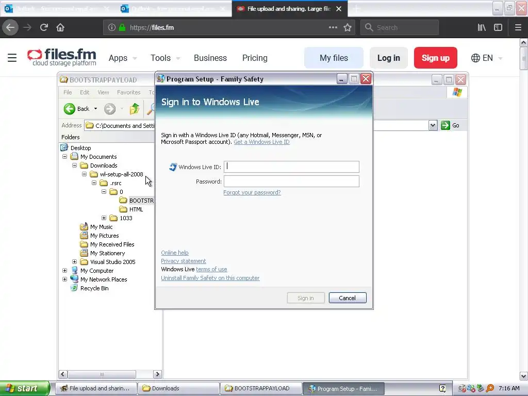Select the HTML folder in tree
Image resolution: width=528 pixels, height=396 pixels.
(x=136, y=209)
